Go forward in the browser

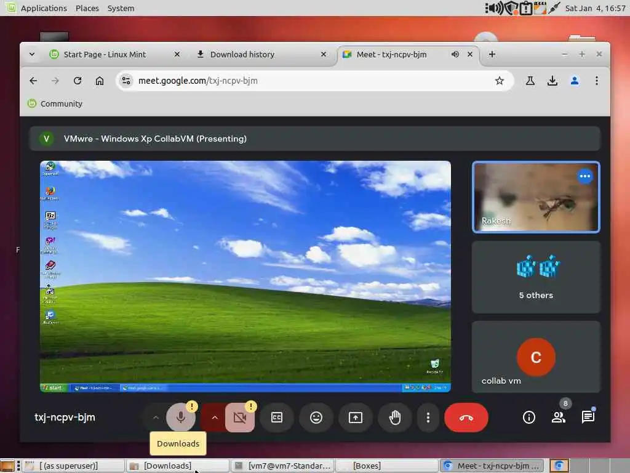[x=55, y=81]
